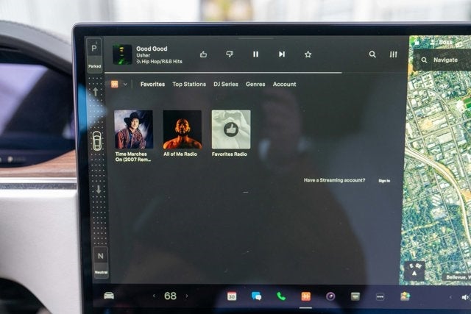
Task: Skip to the next track
Action: [281, 54]
